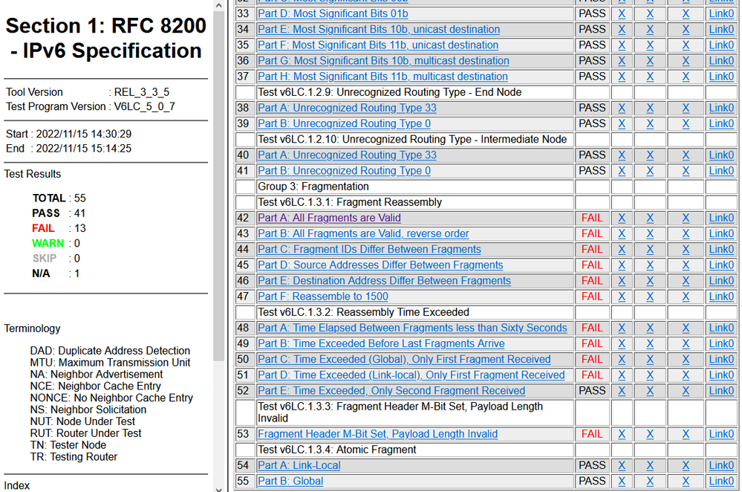
Task: Open Link0 in row 45
Action: 721,265
